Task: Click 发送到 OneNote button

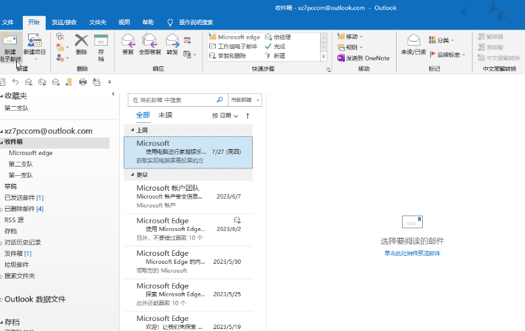Action: click(x=363, y=58)
